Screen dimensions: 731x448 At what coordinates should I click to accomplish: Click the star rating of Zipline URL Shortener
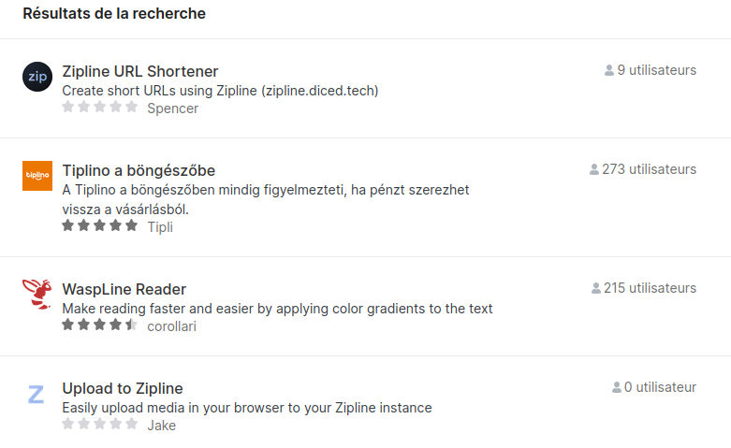pyautogui.click(x=100, y=107)
